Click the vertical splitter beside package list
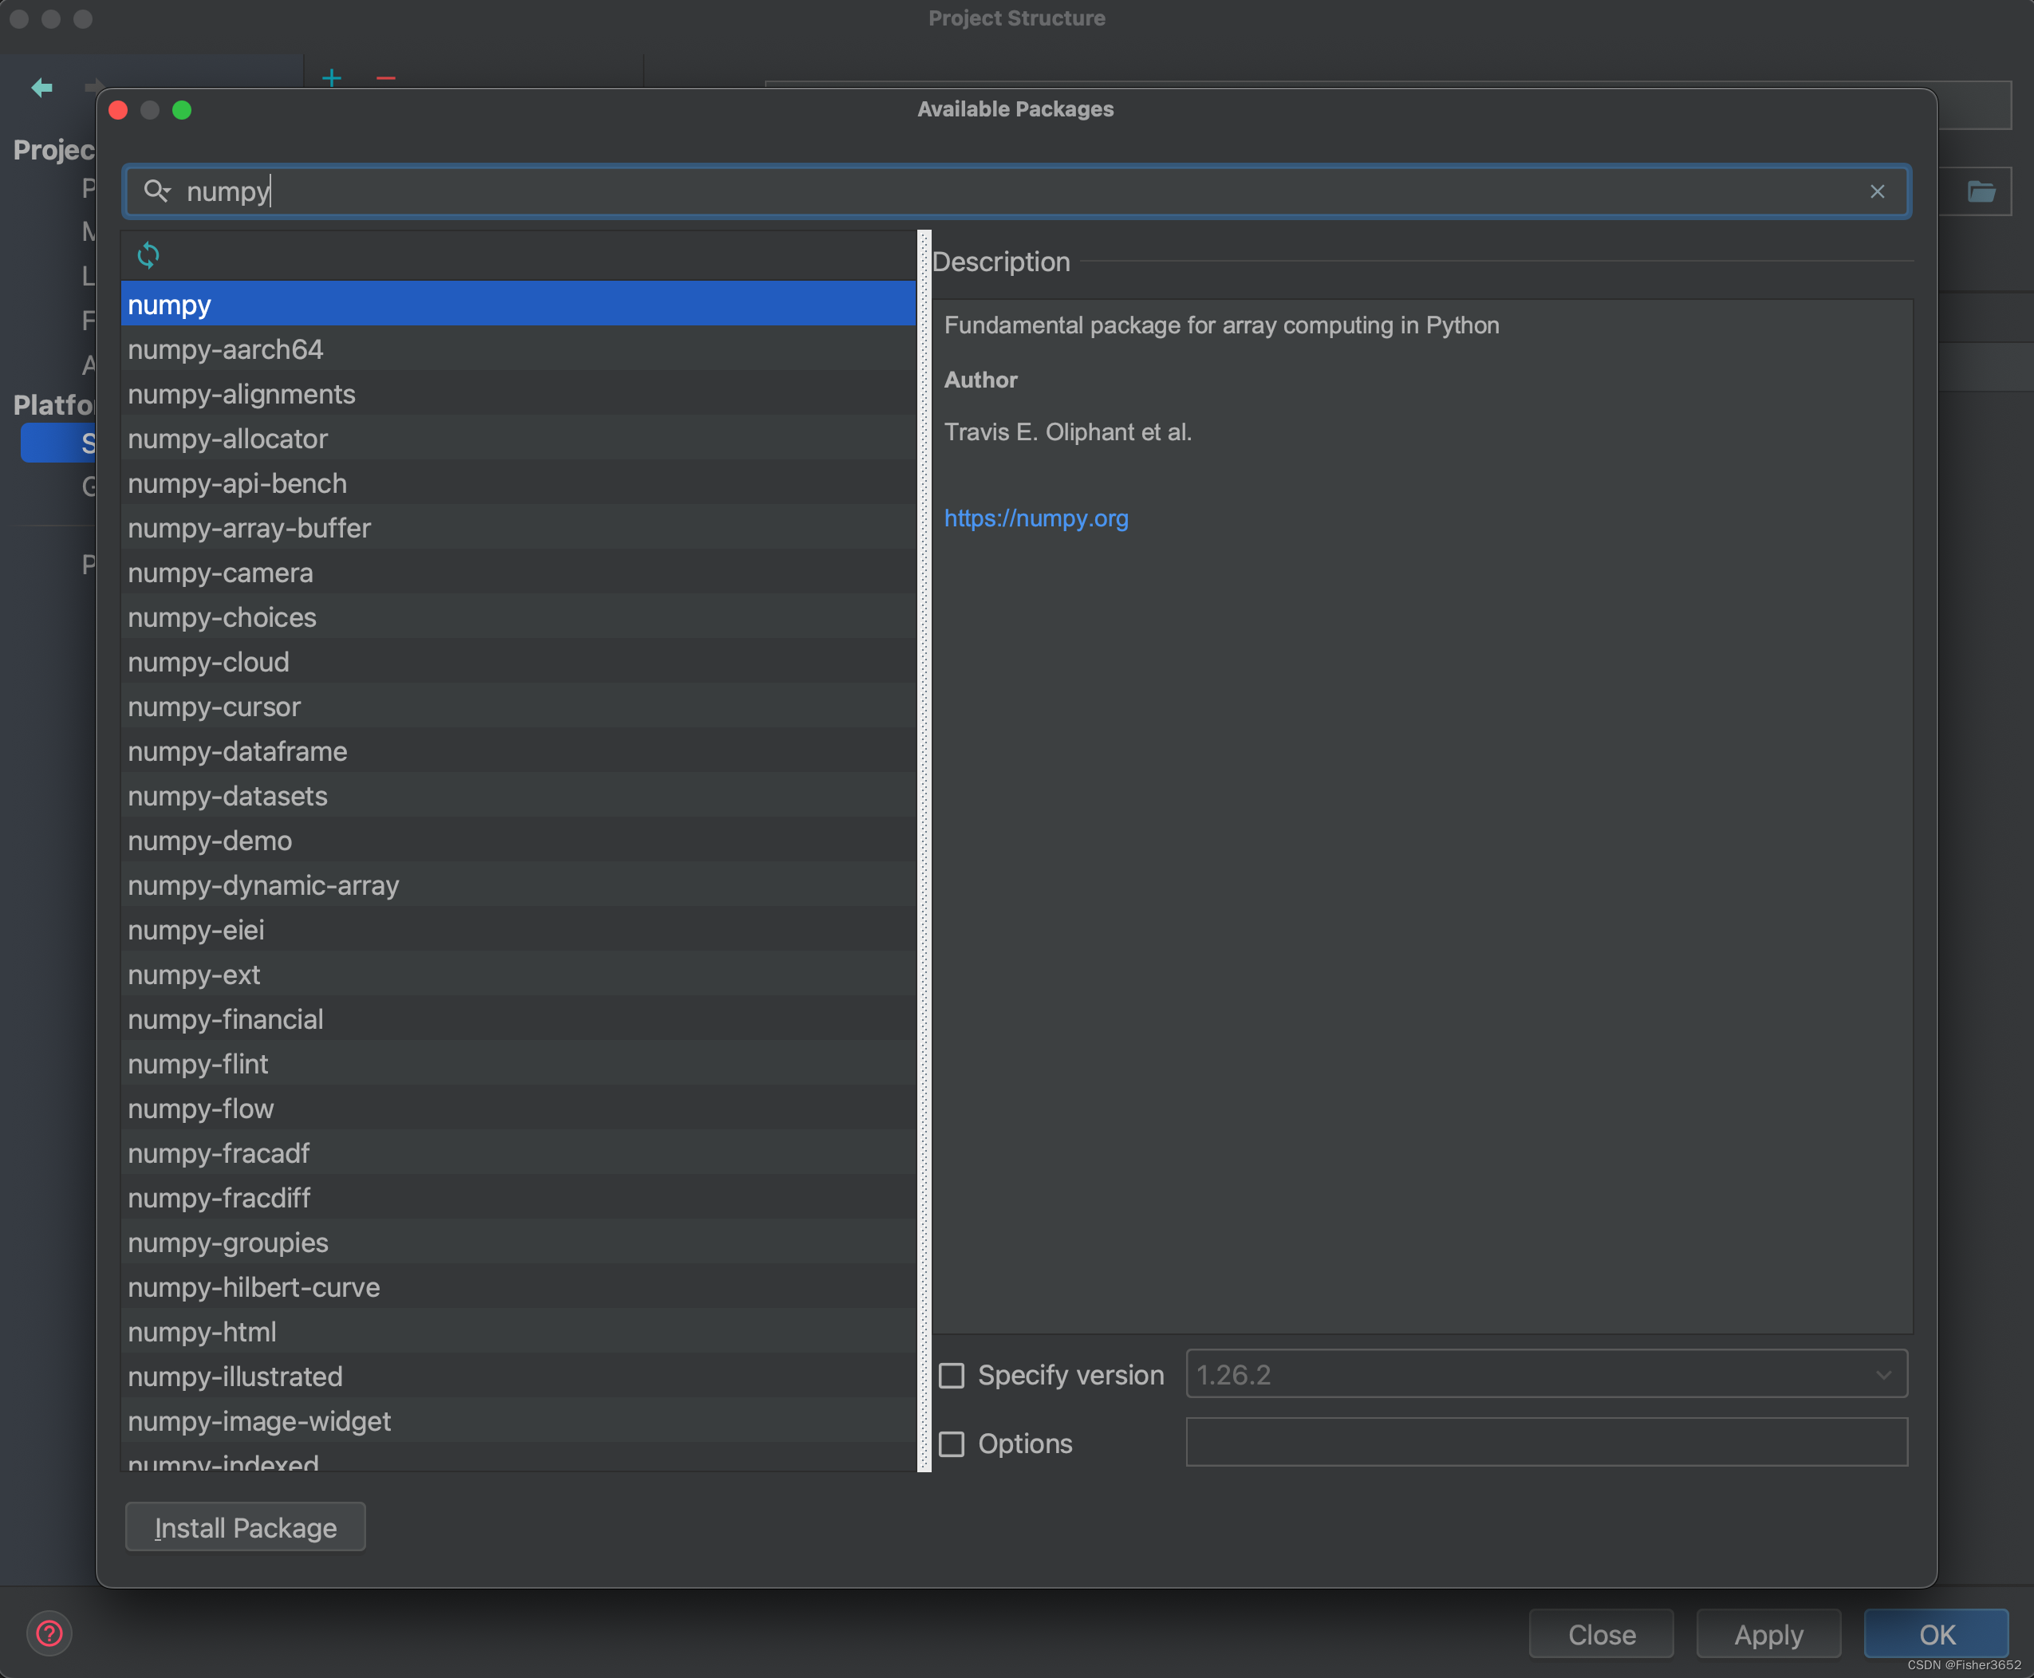The width and height of the screenshot is (2034, 1678). tap(924, 851)
